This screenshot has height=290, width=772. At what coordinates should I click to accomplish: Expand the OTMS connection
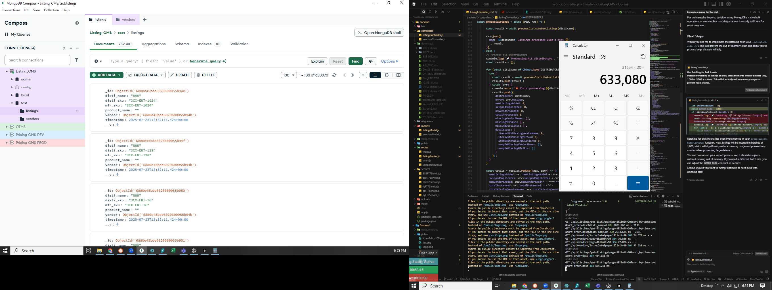tap(7, 127)
